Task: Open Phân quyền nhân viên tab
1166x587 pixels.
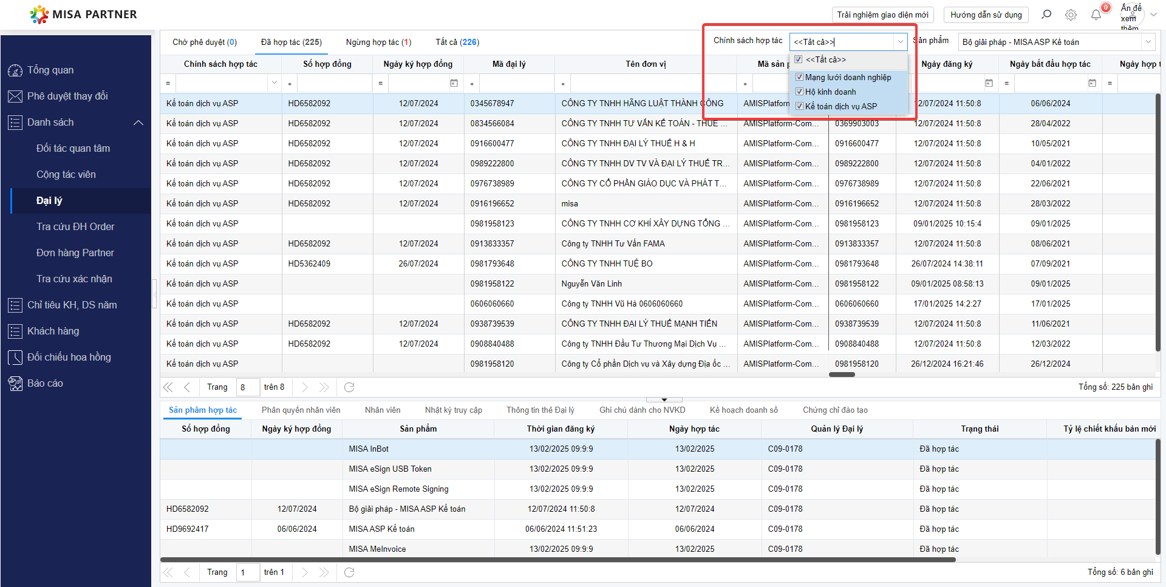Action: pyautogui.click(x=301, y=410)
